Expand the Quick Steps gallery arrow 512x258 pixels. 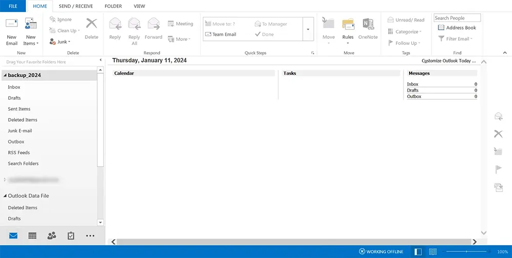[x=308, y=29]
